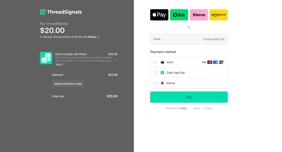Image resolution: width=282 pixels, height=152 pixels.
Task: Expand the Extra Credits product description
Action: coord(115,60)
